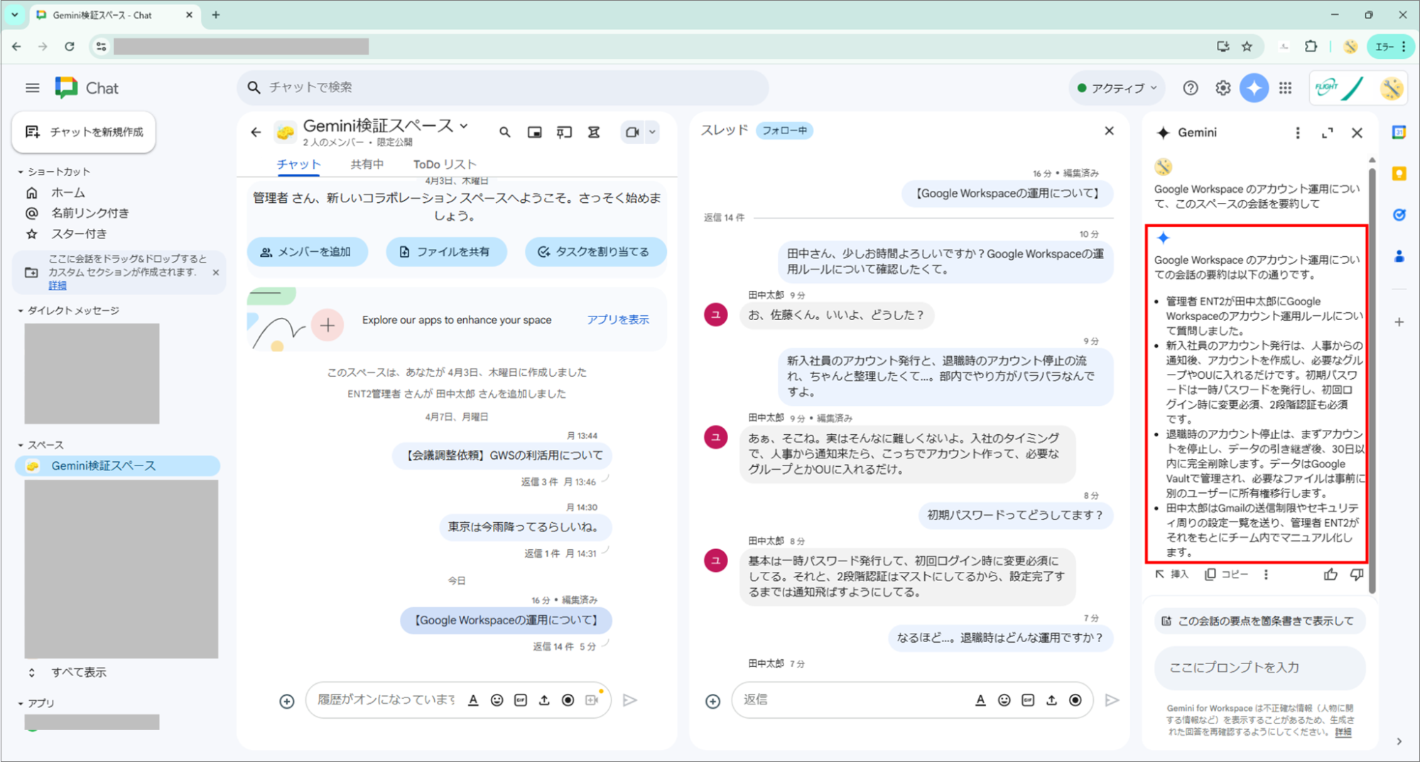Viewport: 1420px width, 762px height.
Task: Open the browser tab search dropdown
Action: 14,14
